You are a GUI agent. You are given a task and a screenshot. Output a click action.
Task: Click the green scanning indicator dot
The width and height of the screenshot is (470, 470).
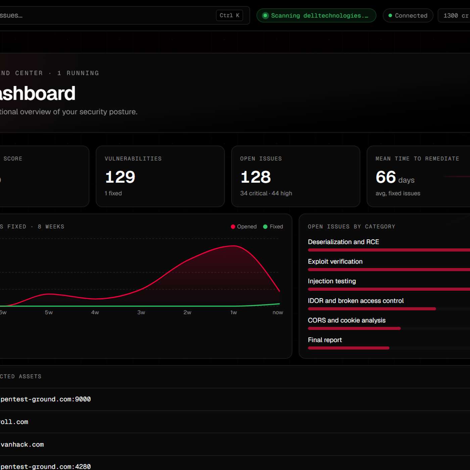coord(265,15)
